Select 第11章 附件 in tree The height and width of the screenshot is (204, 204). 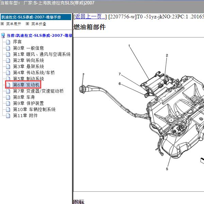tap(25, 115)
